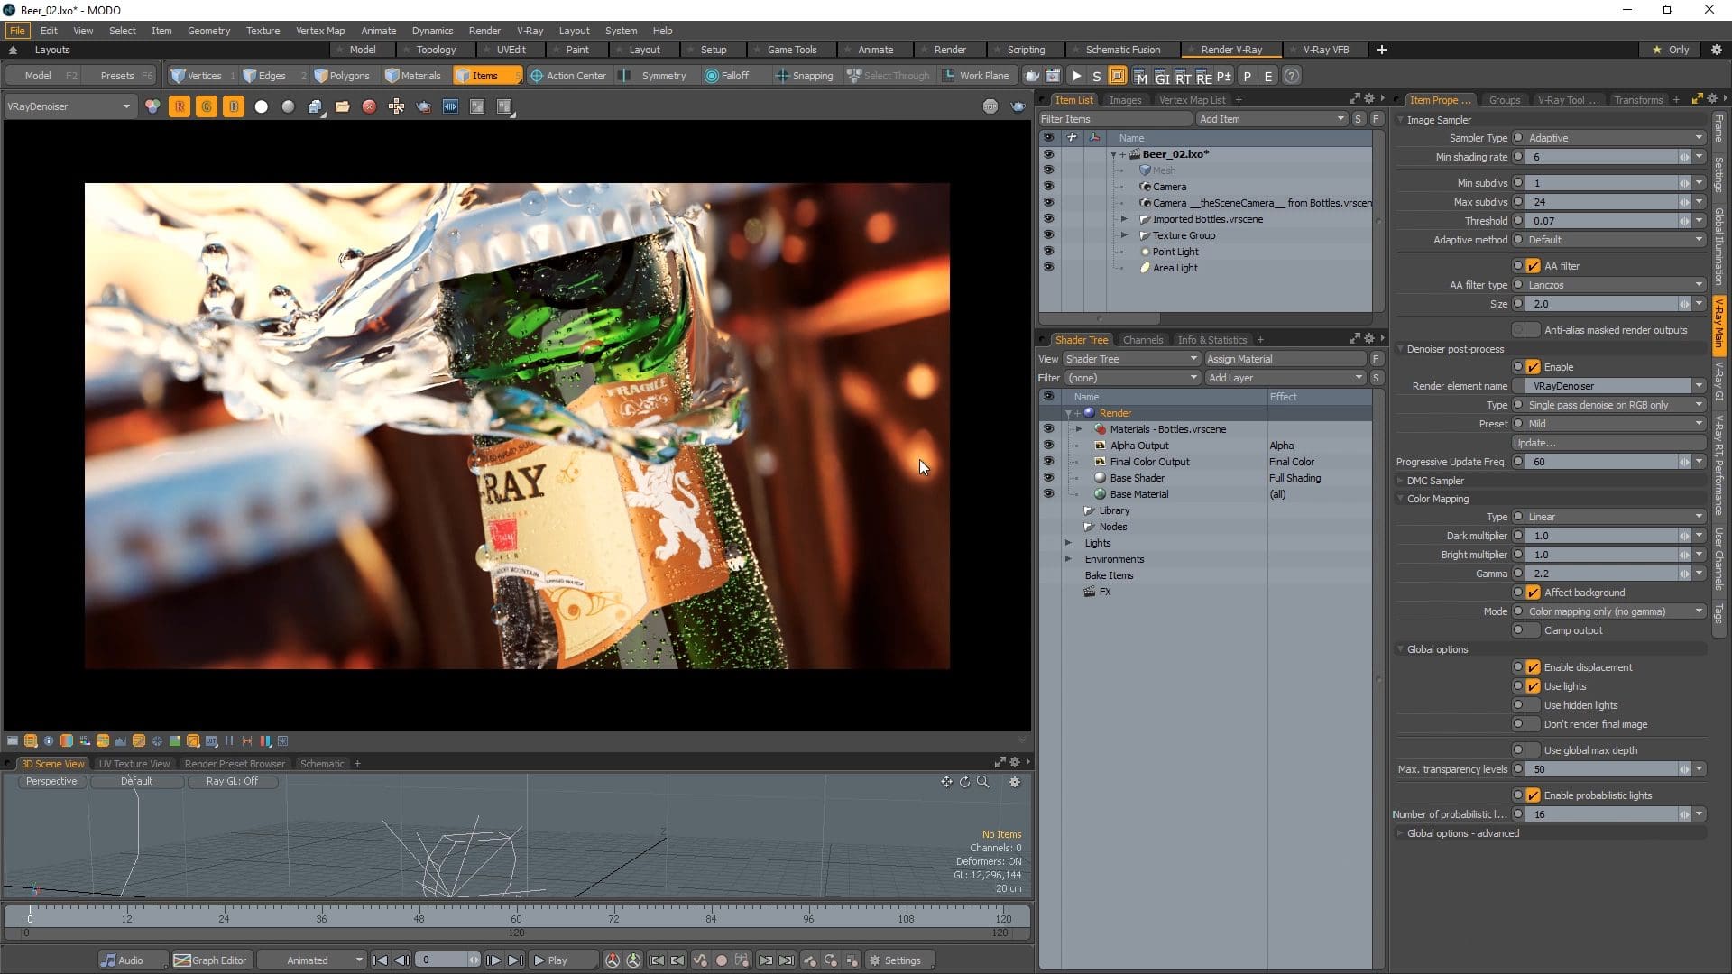
Task: Click the RGB color channels icon
Action: coord(152,106)
